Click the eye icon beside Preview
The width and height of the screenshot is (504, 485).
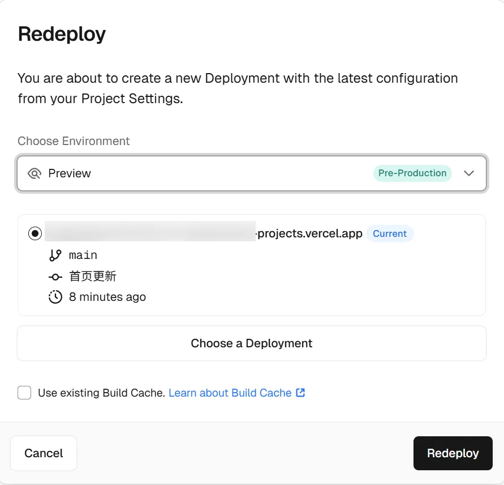coord(35,173)
